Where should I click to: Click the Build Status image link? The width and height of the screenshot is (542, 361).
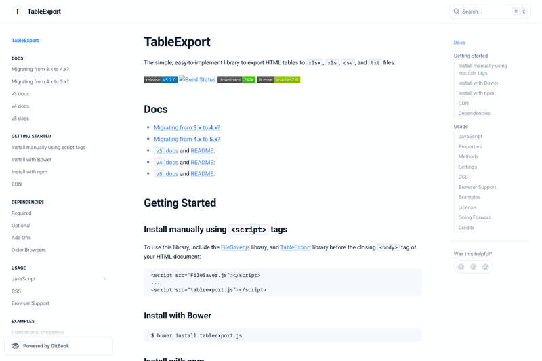[197, 79]
